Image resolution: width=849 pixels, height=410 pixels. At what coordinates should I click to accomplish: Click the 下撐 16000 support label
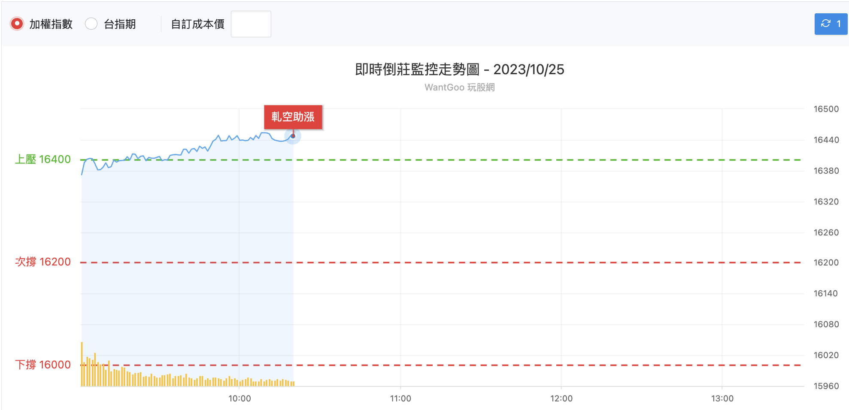[42, 365]
